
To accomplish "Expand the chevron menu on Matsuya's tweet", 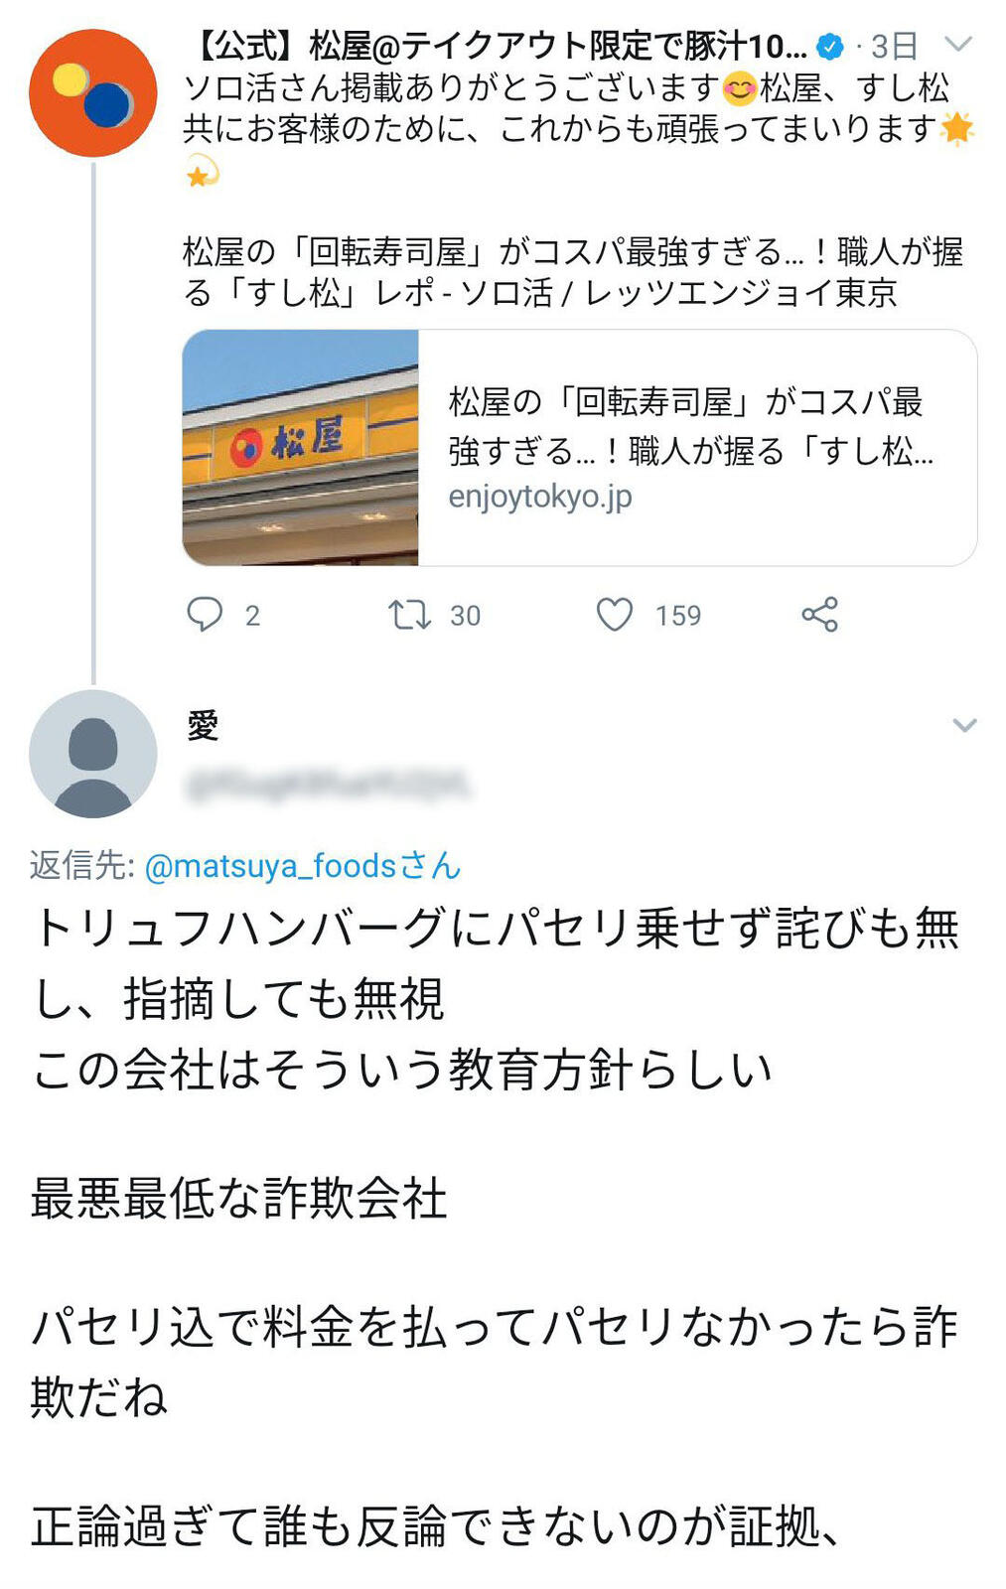I will (x=958, y=44).
